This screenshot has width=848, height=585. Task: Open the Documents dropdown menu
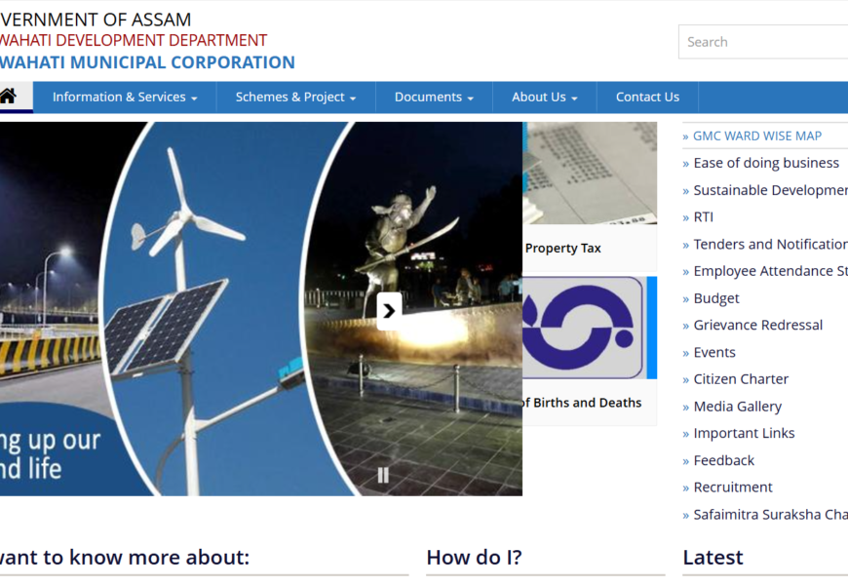point(434,97)
